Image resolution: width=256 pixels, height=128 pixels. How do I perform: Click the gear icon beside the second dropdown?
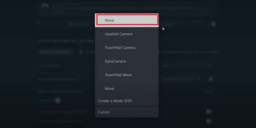(211, 79)
